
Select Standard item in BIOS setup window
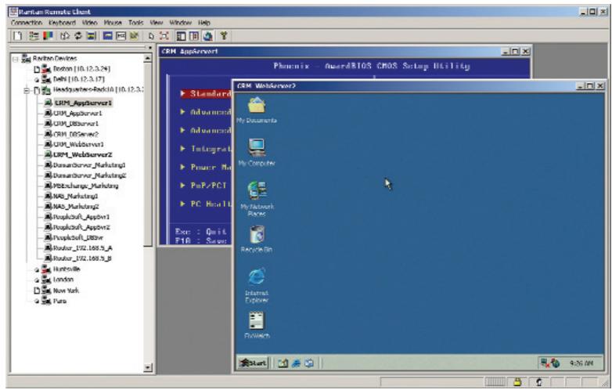click(x=205, y=94)
